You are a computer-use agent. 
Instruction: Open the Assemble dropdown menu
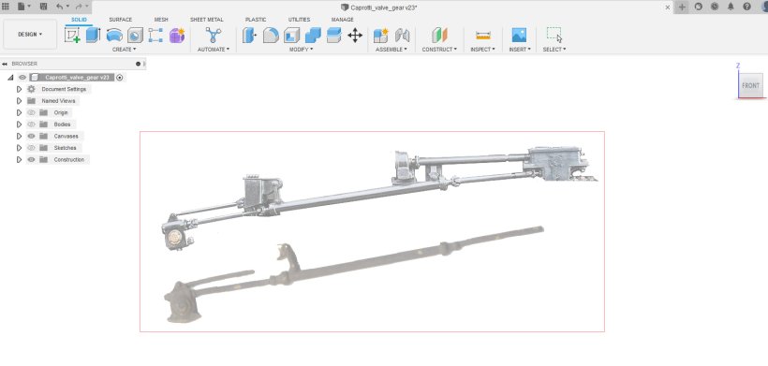click(391, 50)
